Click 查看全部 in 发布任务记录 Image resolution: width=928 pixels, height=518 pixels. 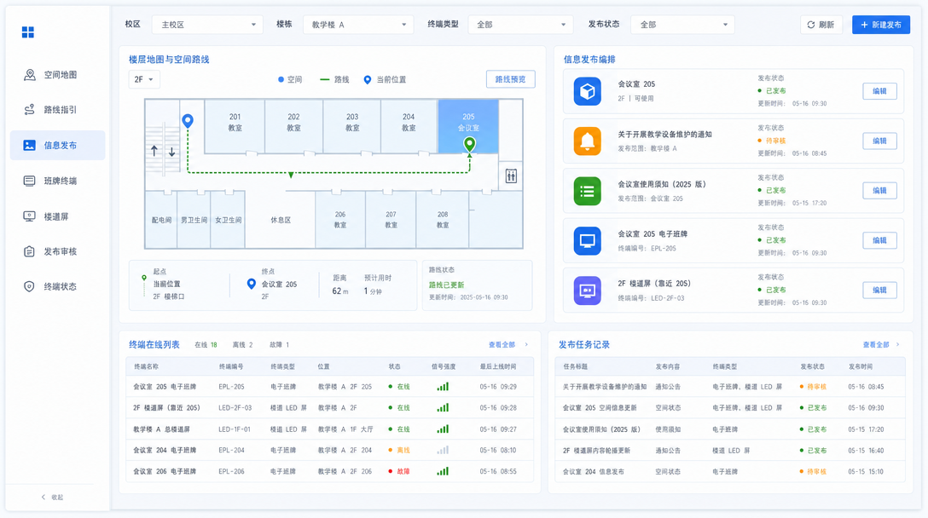pos(881,345)
